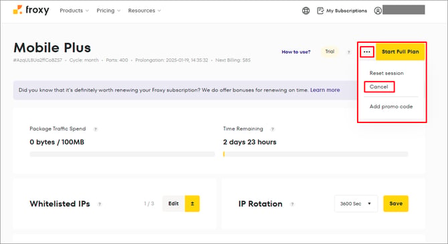Viewport: 448px width, 244px height.
Task: Open the language globe icon
Action: pyautogui.click(x=306, y=11)
